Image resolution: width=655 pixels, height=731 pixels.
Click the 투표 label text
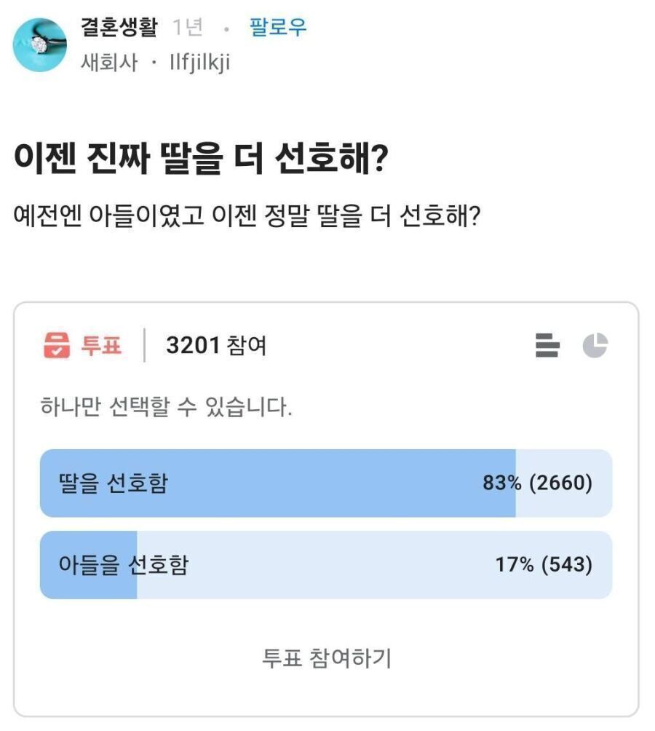pos(101,345)
